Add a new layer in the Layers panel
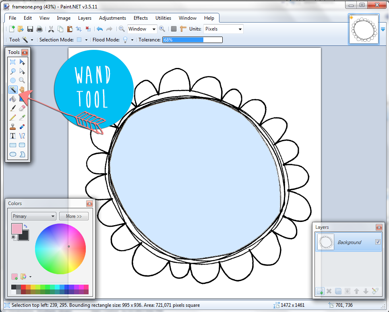The height and width of the screenshot is (312, 389). 320,291
